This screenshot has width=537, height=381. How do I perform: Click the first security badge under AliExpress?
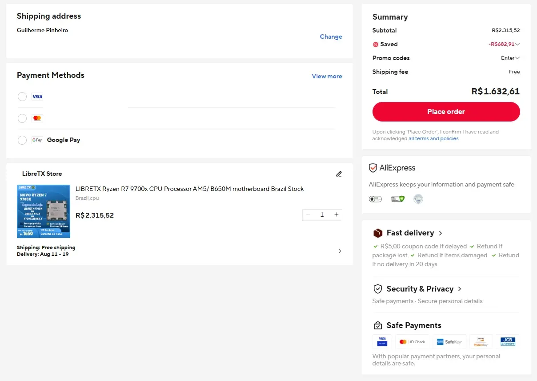coord(375,199)
